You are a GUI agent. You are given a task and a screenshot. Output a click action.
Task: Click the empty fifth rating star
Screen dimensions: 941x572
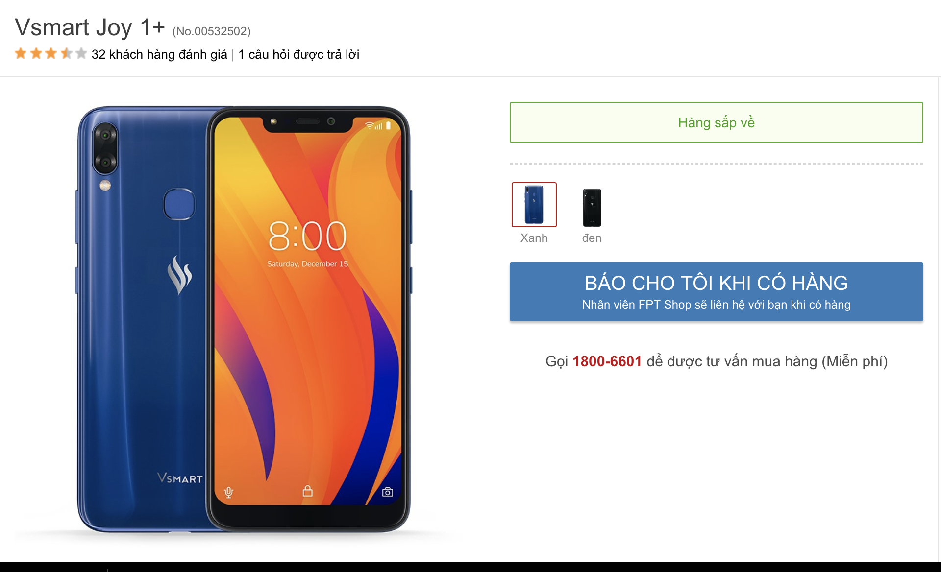click(81, 53)
